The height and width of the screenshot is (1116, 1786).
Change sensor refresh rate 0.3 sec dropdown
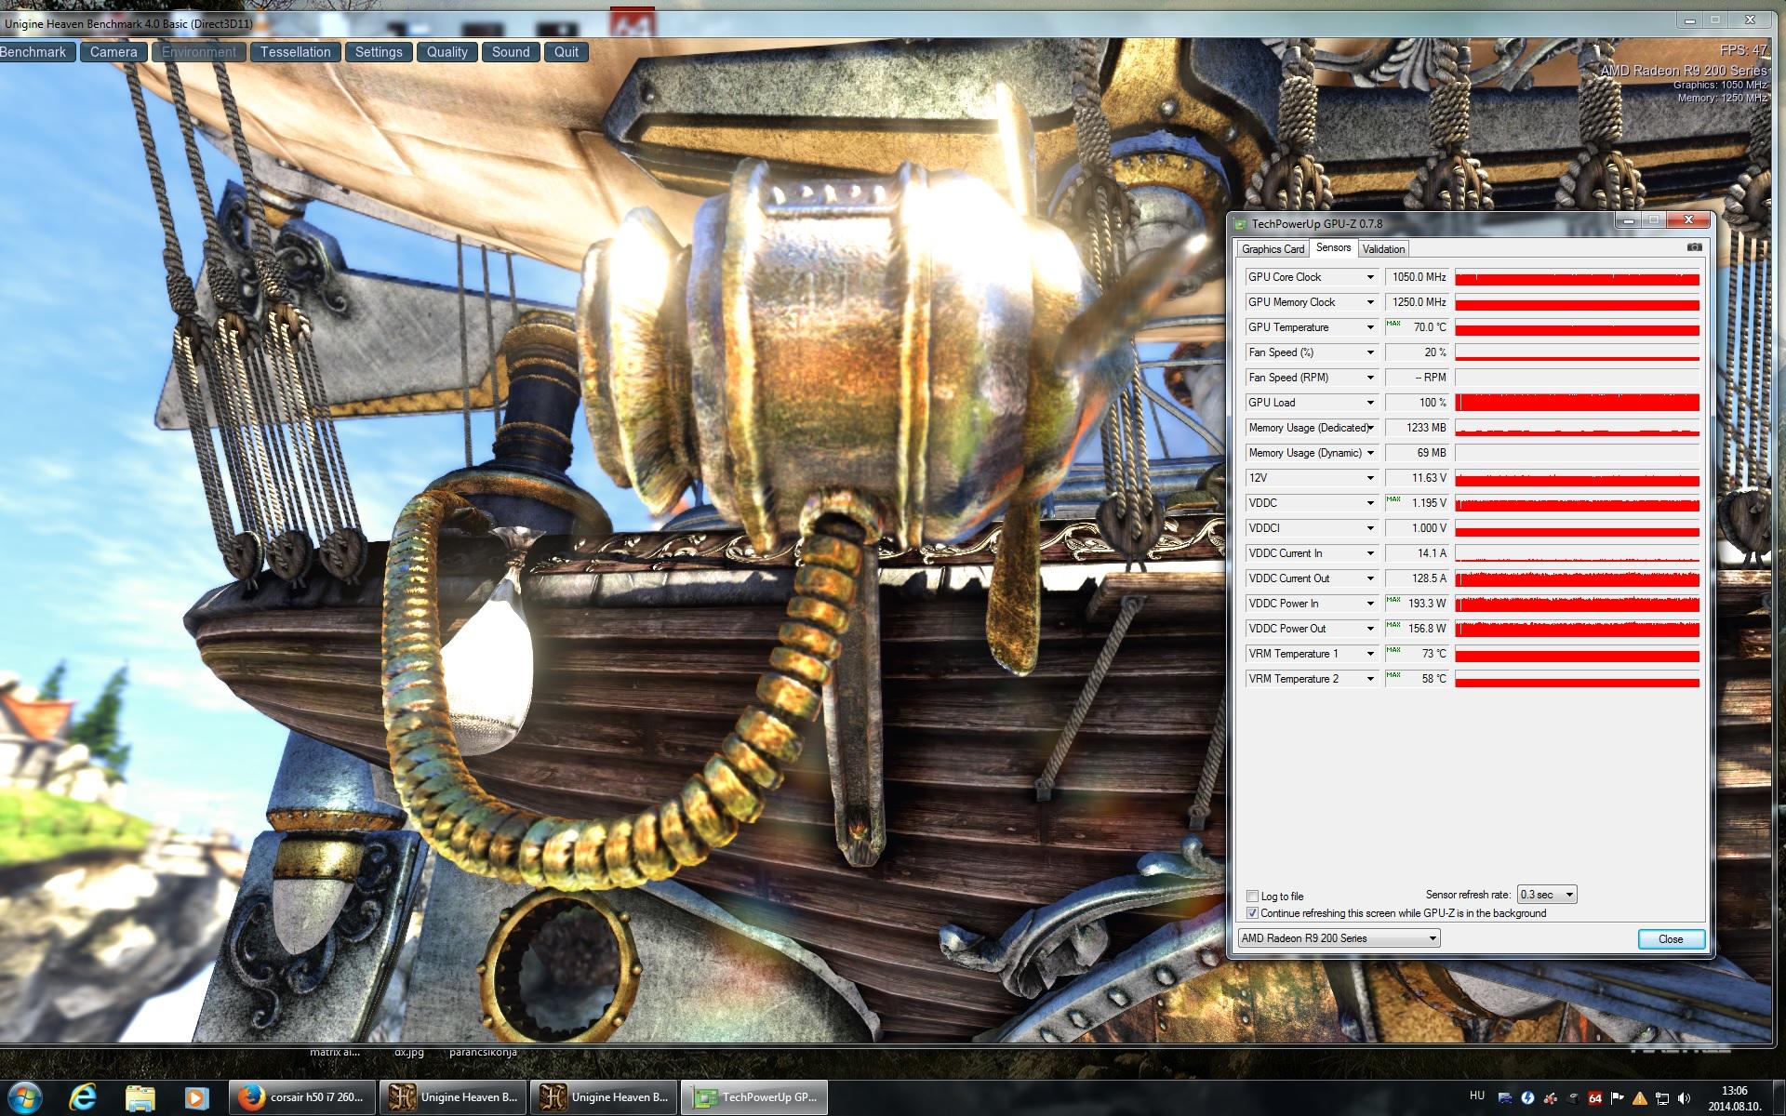tap(1547, 895)
